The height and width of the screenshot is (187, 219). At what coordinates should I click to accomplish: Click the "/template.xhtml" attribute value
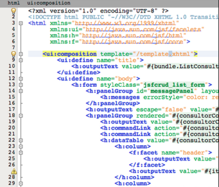point(163,54)
